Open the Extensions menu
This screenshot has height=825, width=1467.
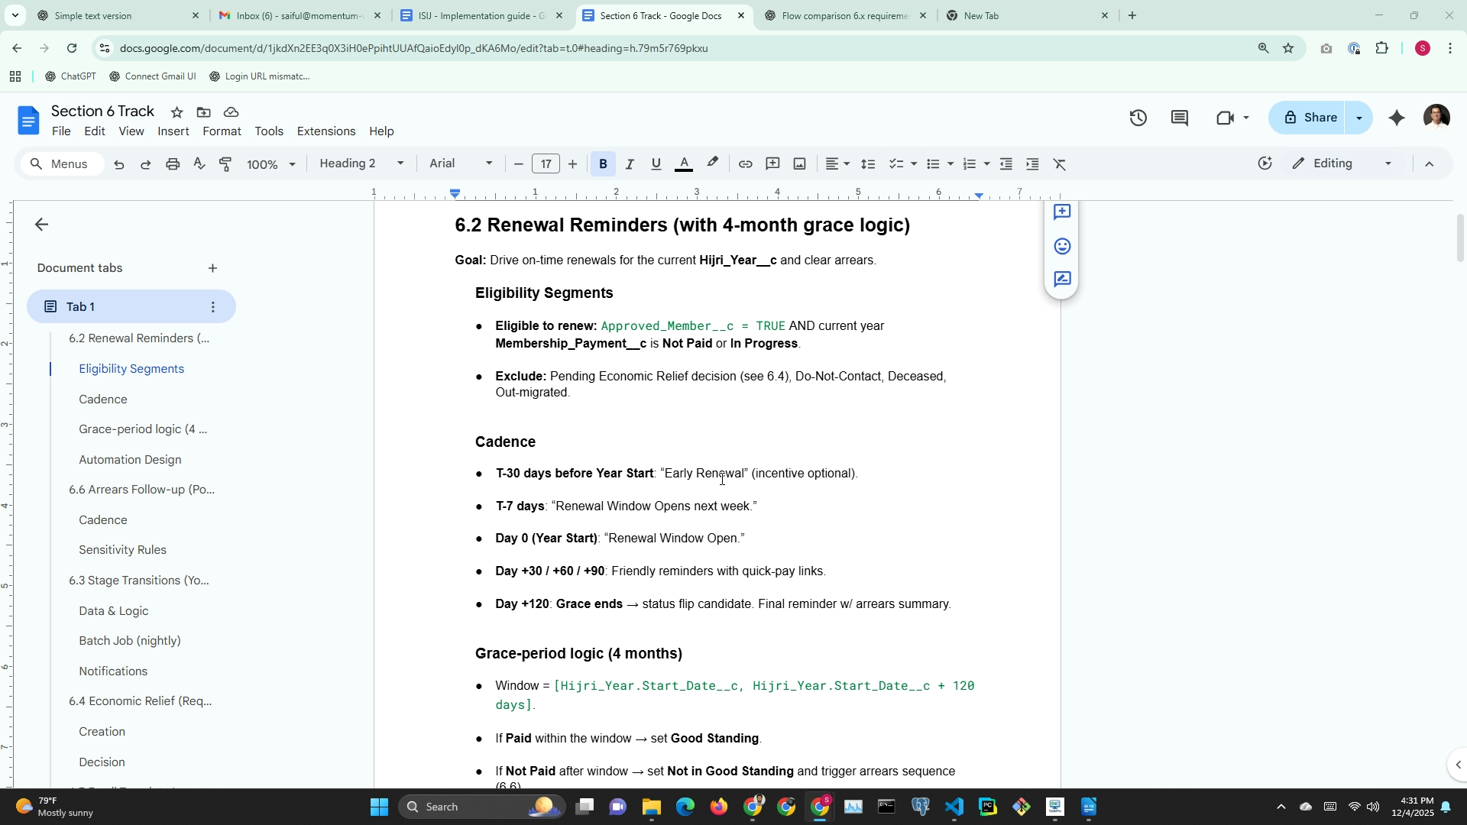[x=325, y=131]
